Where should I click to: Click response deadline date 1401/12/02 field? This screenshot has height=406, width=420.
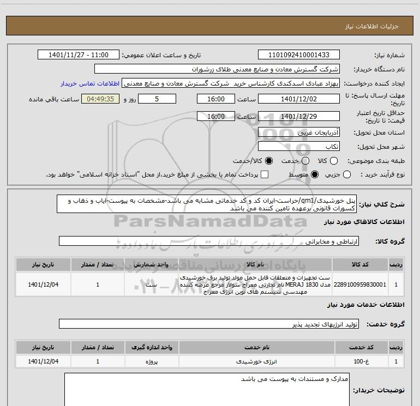299,99
